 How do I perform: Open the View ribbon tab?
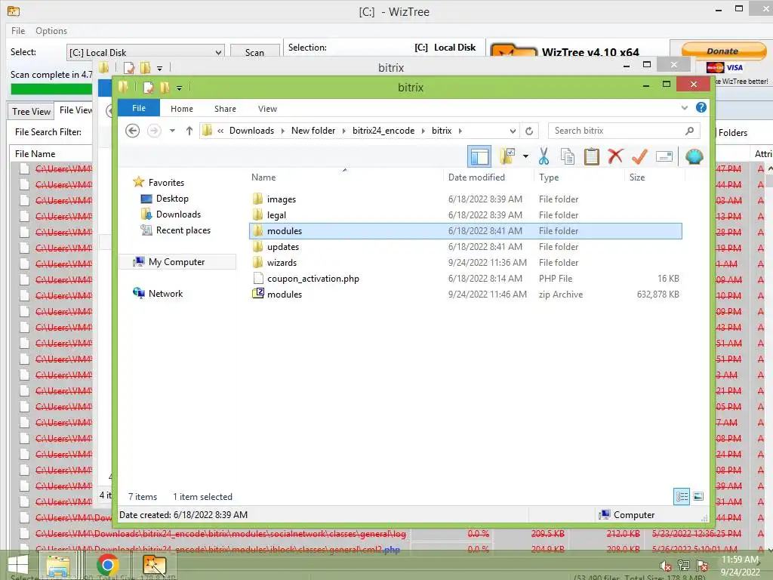[267, 109]
